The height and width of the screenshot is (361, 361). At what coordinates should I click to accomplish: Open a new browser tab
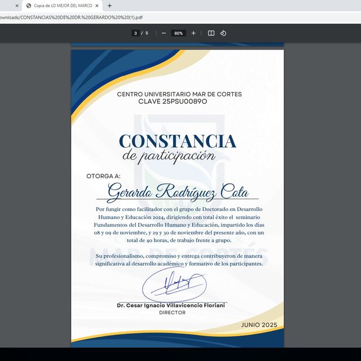(109, 6)
